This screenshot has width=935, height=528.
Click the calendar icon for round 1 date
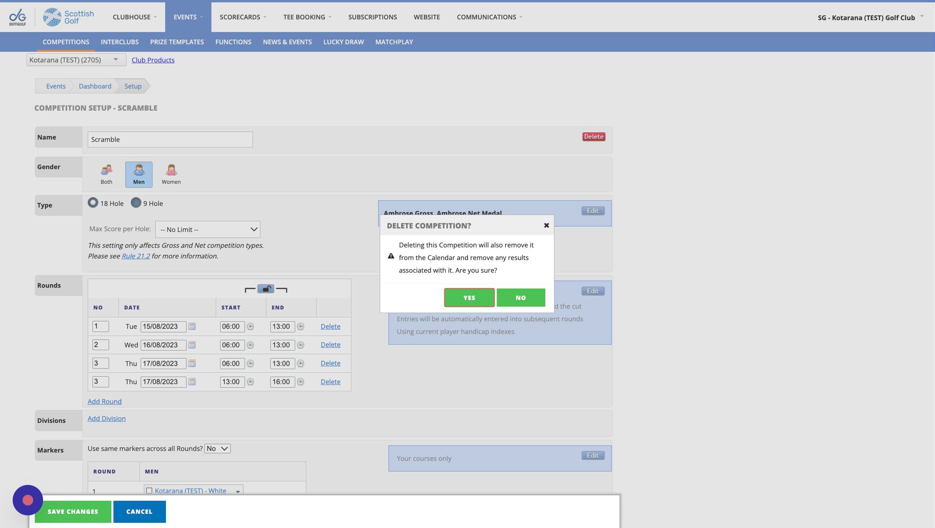pos(192,326)
